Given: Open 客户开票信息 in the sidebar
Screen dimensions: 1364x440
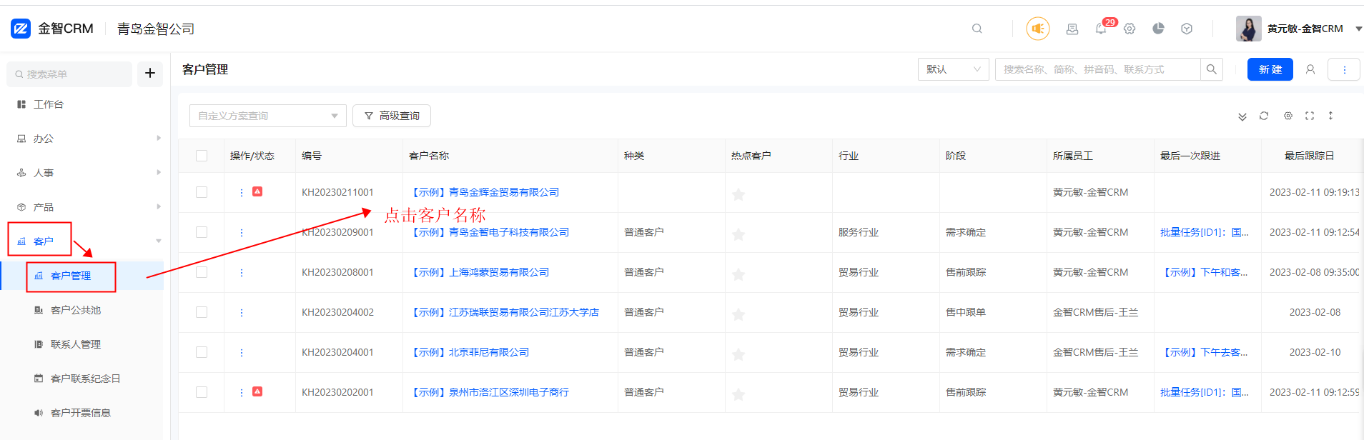Looking at the screenshot, I should tap(81, 413).
